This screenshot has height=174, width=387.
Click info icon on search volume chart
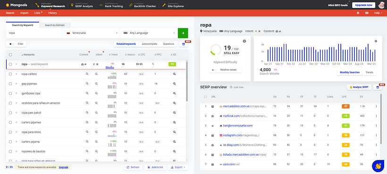376,41
